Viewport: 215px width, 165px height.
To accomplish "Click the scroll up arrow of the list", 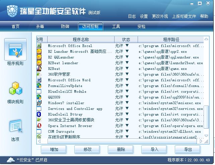I will click(206, 39).
